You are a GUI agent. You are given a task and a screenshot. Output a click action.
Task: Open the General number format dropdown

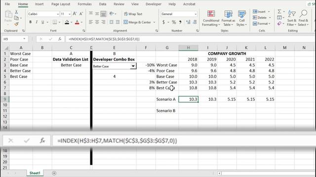(196, 14)
